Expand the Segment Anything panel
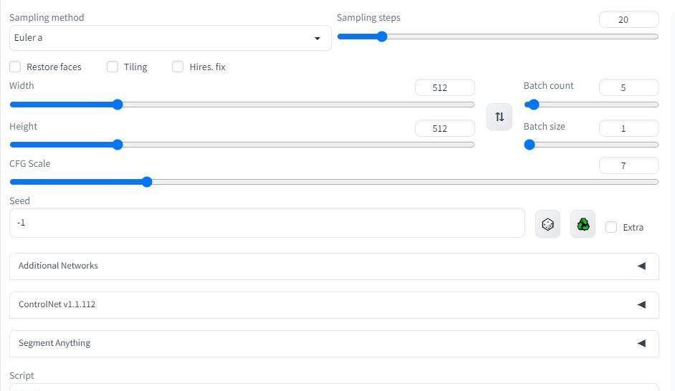675x391 pixels. coord(334,344)
